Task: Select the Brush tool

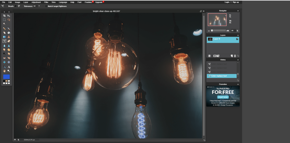Action: tap(9, 29)
